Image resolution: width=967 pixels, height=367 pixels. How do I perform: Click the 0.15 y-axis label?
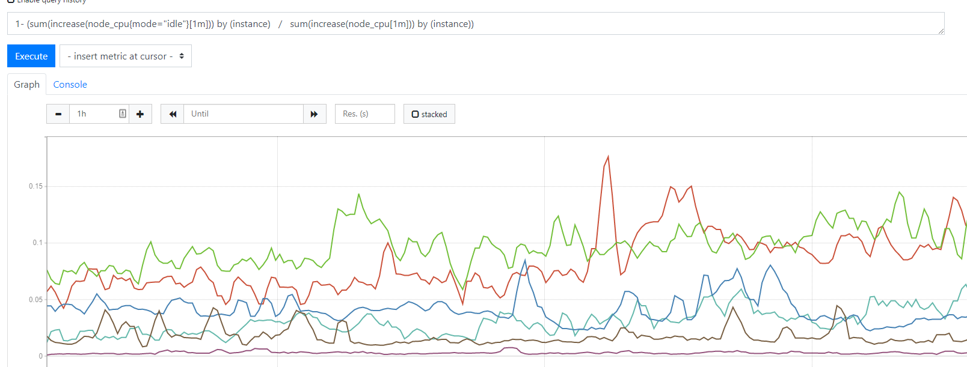(35, 186)
